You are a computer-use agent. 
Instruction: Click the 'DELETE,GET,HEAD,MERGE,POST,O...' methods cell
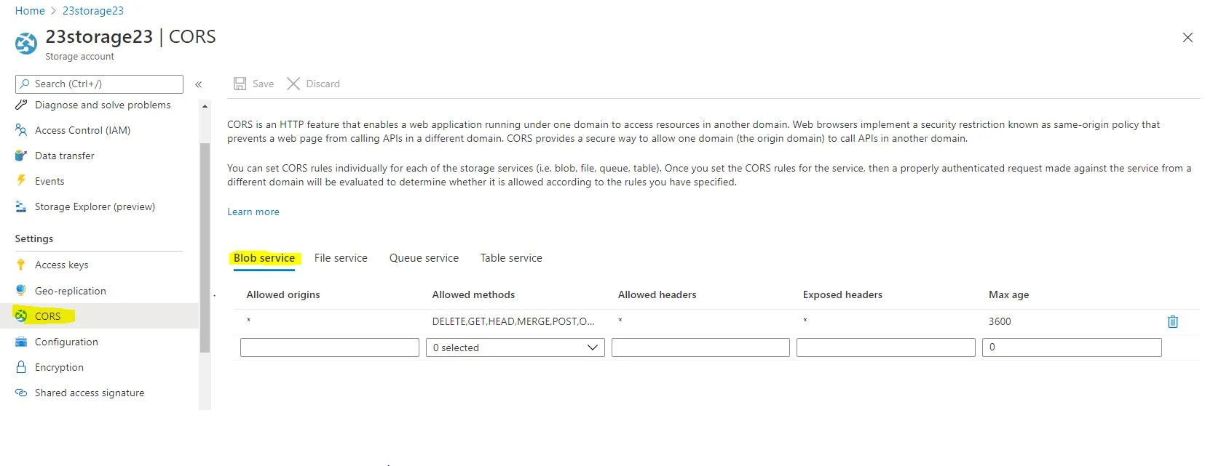click(x=513, y=321)
